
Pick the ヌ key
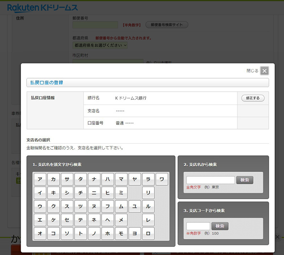pos(94,206)
